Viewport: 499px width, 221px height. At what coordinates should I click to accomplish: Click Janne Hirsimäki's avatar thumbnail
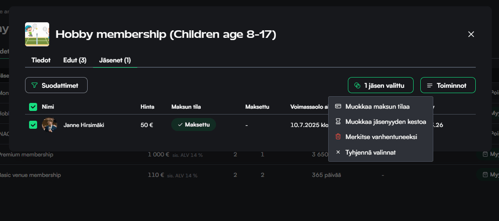(50, 125)
